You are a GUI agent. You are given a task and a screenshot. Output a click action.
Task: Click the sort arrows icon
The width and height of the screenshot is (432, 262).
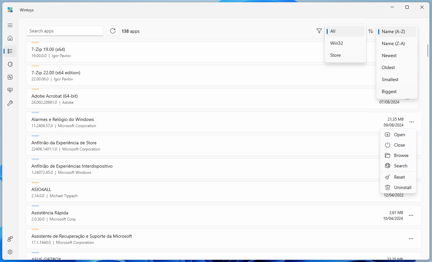[371, 31]
